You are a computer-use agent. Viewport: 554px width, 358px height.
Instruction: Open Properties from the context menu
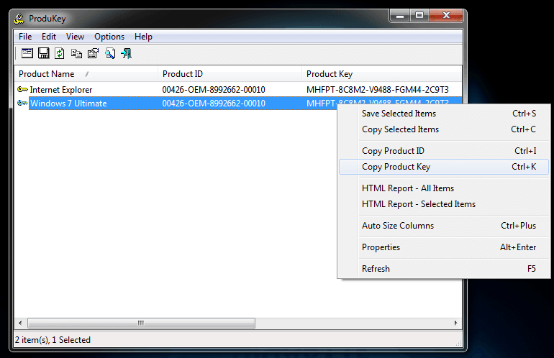(x=444, y=247)
